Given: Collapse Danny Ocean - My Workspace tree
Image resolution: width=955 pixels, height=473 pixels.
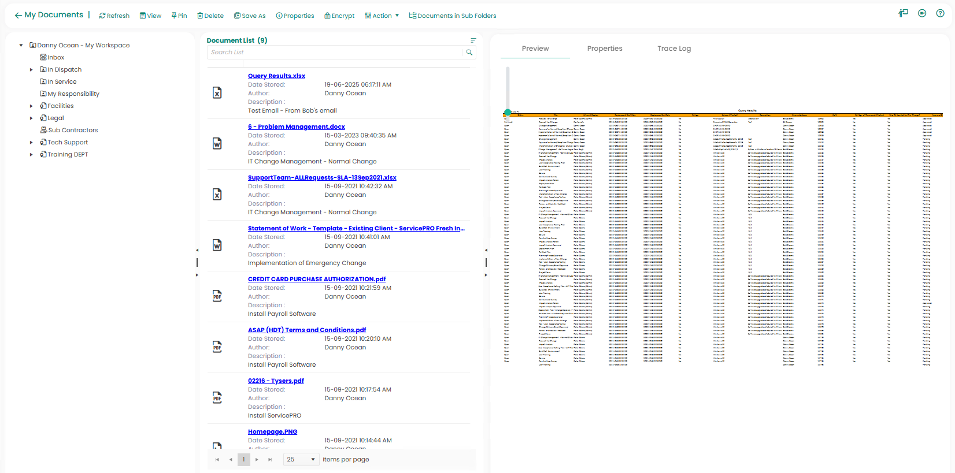Looking at the screenshot, I should (21, 45).
